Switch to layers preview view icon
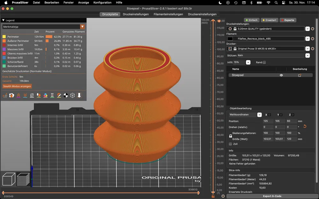Image resolution: width=319 pixels, height=199 pixels. click(23, 180)
